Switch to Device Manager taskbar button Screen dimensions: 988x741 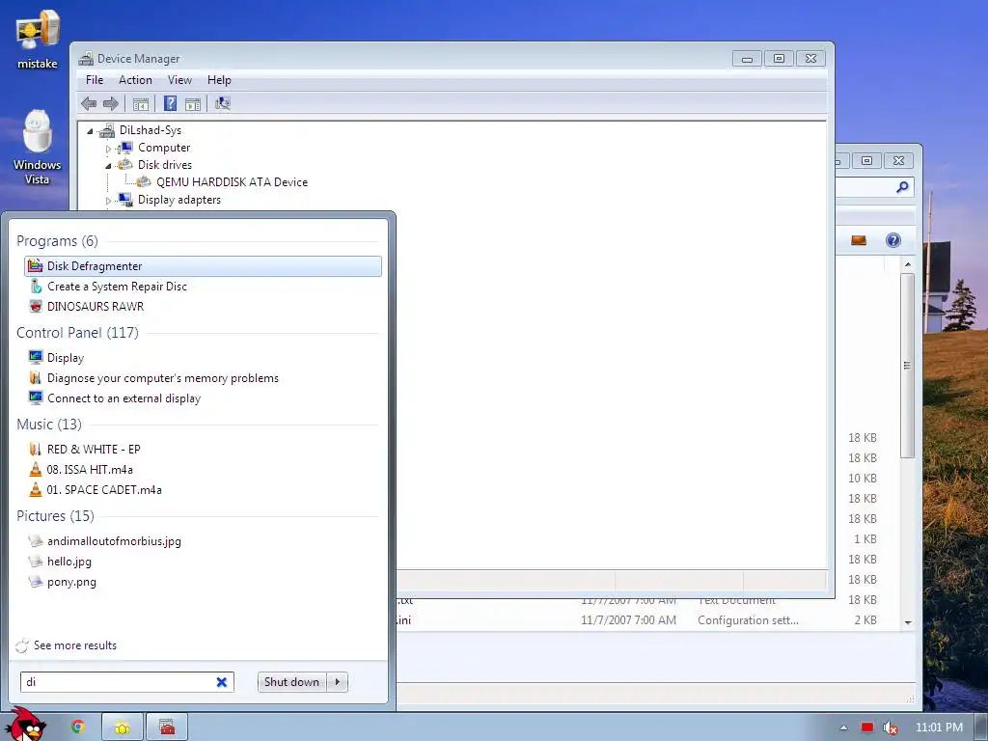166,727
